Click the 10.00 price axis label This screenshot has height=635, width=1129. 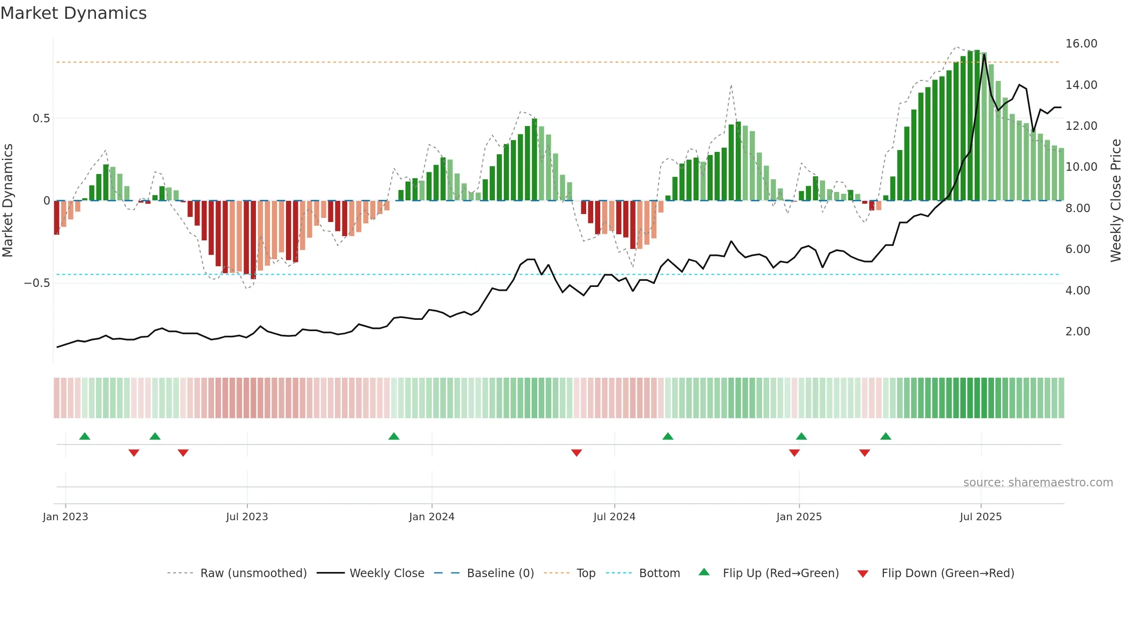[1081, 167]
